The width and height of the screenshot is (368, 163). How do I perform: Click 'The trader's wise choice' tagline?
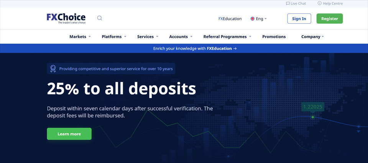(x=72, y=23)
